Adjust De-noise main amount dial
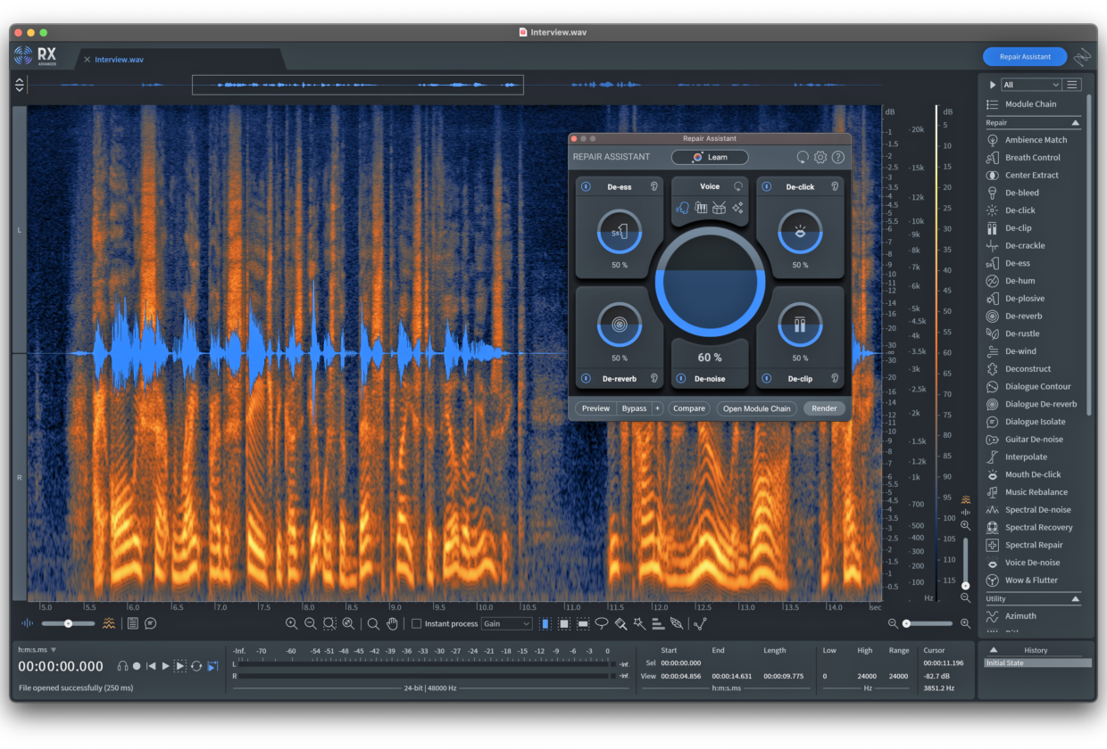1107x749 pixels. pyautogui.click(x=710, y=280)
